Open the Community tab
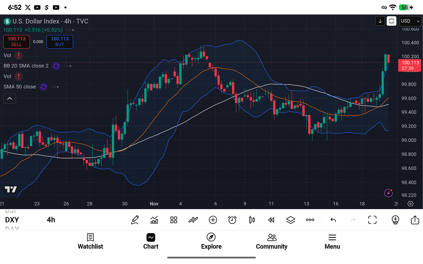The width and height of the screenshot is (423, 264). tap(272, 241)
